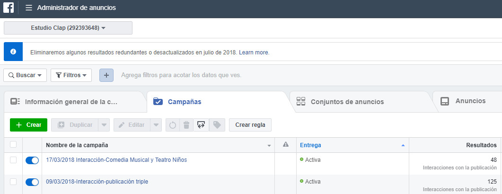Image resolution: width=502 pixels, height=194 pixels.
Task: Click the tag label icon
Action: click(217, 125)
